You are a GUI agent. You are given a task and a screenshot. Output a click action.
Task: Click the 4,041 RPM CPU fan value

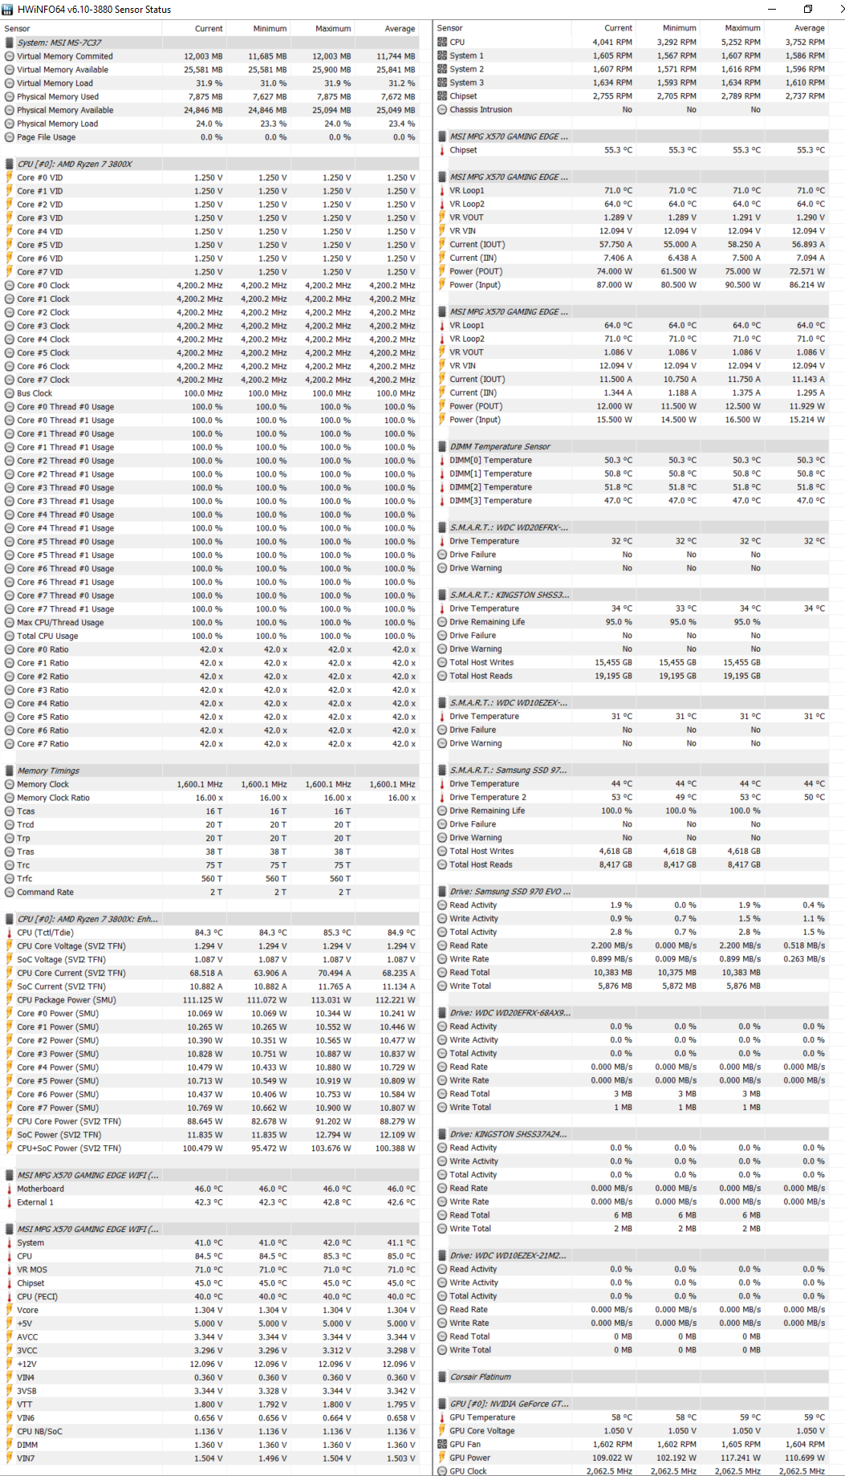(x=612, y=42)
